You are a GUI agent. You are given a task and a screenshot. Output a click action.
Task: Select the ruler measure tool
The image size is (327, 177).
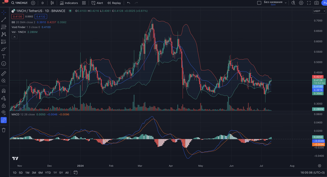pyautogui.click(x=4, y=73)
